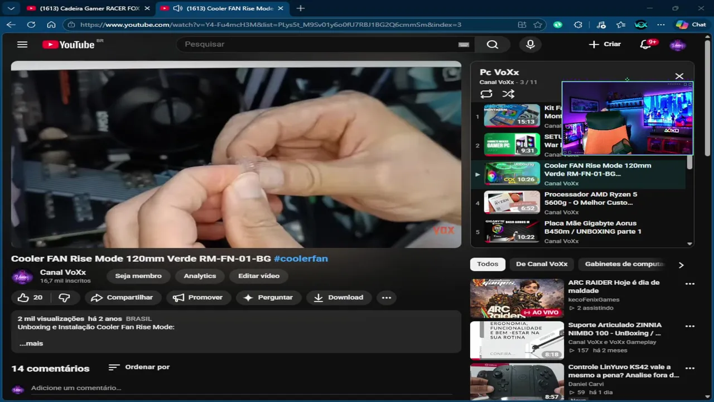Close the Pc VoXx playlist panel
Screen dimensions: 714x402
(x=679, y=76)
